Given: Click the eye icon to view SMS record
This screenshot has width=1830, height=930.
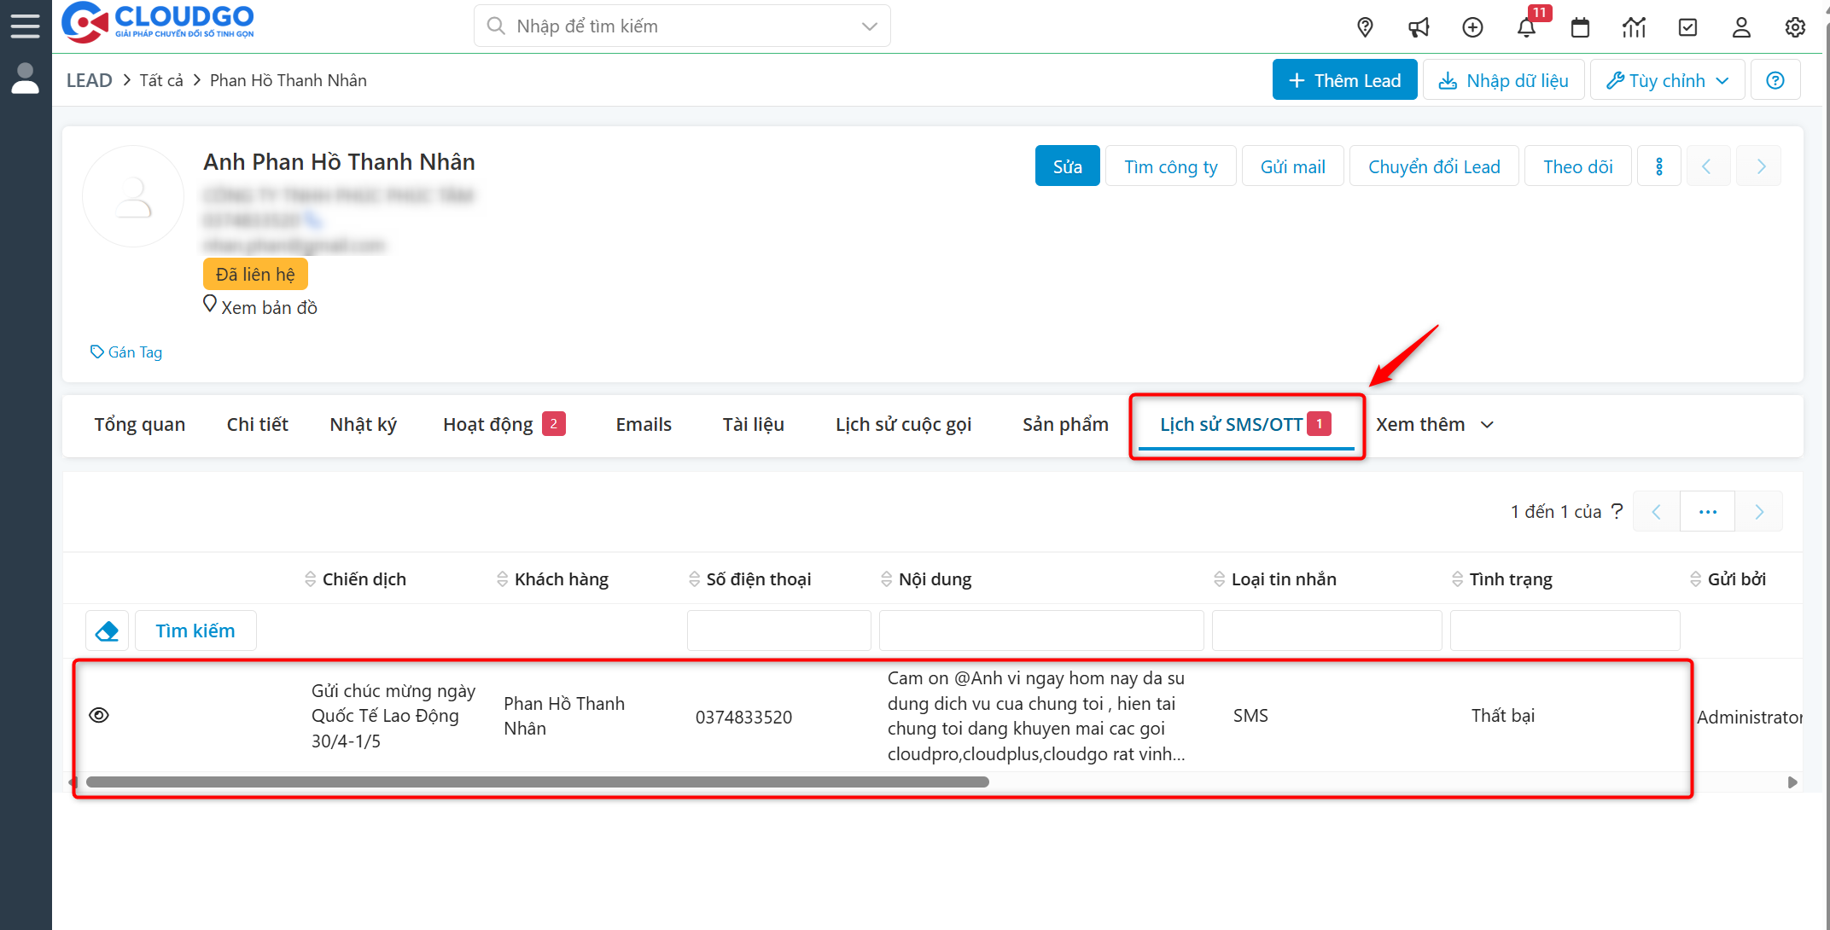Looking at the screenshot, I should 99,715.
